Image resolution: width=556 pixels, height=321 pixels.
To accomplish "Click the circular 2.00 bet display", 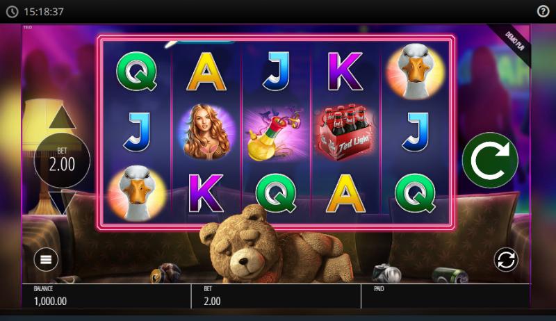I will (x=62, y=160).
